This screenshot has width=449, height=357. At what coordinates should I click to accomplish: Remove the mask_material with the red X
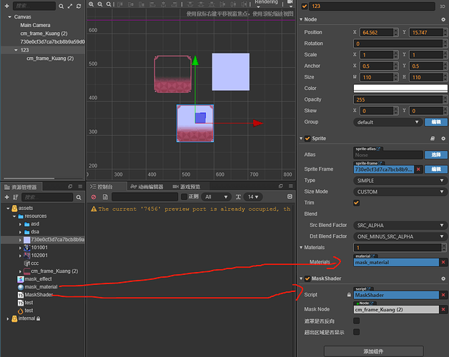coord(443,262)
